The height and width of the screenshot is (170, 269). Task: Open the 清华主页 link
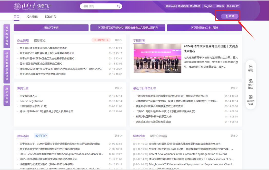pyautogui.click(x=171, y=6)
